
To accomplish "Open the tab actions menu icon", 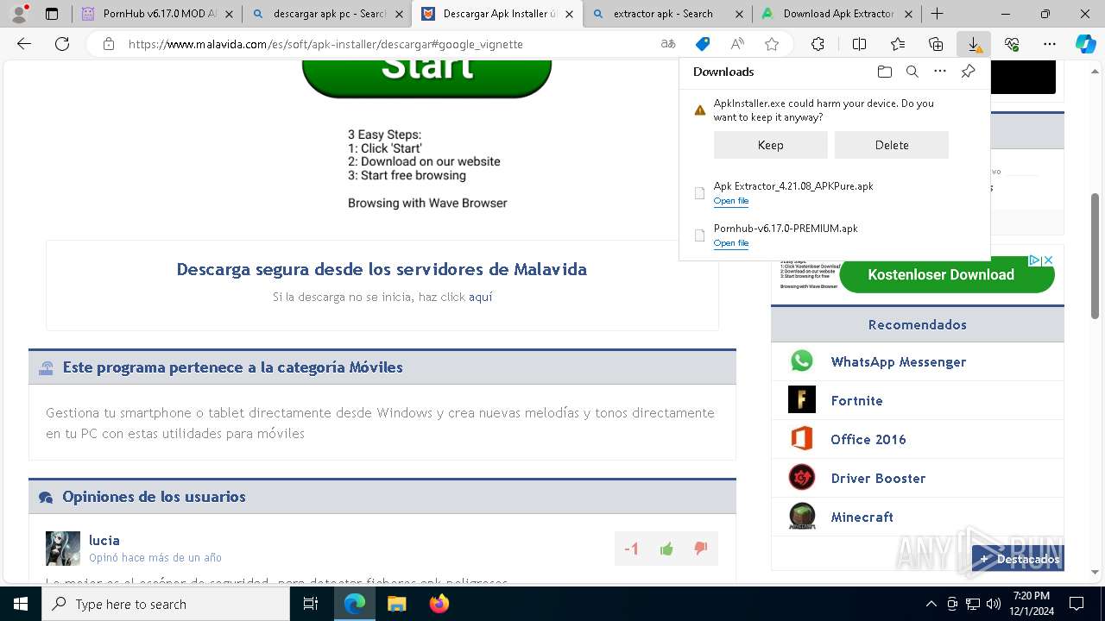I will pos(52,14).
